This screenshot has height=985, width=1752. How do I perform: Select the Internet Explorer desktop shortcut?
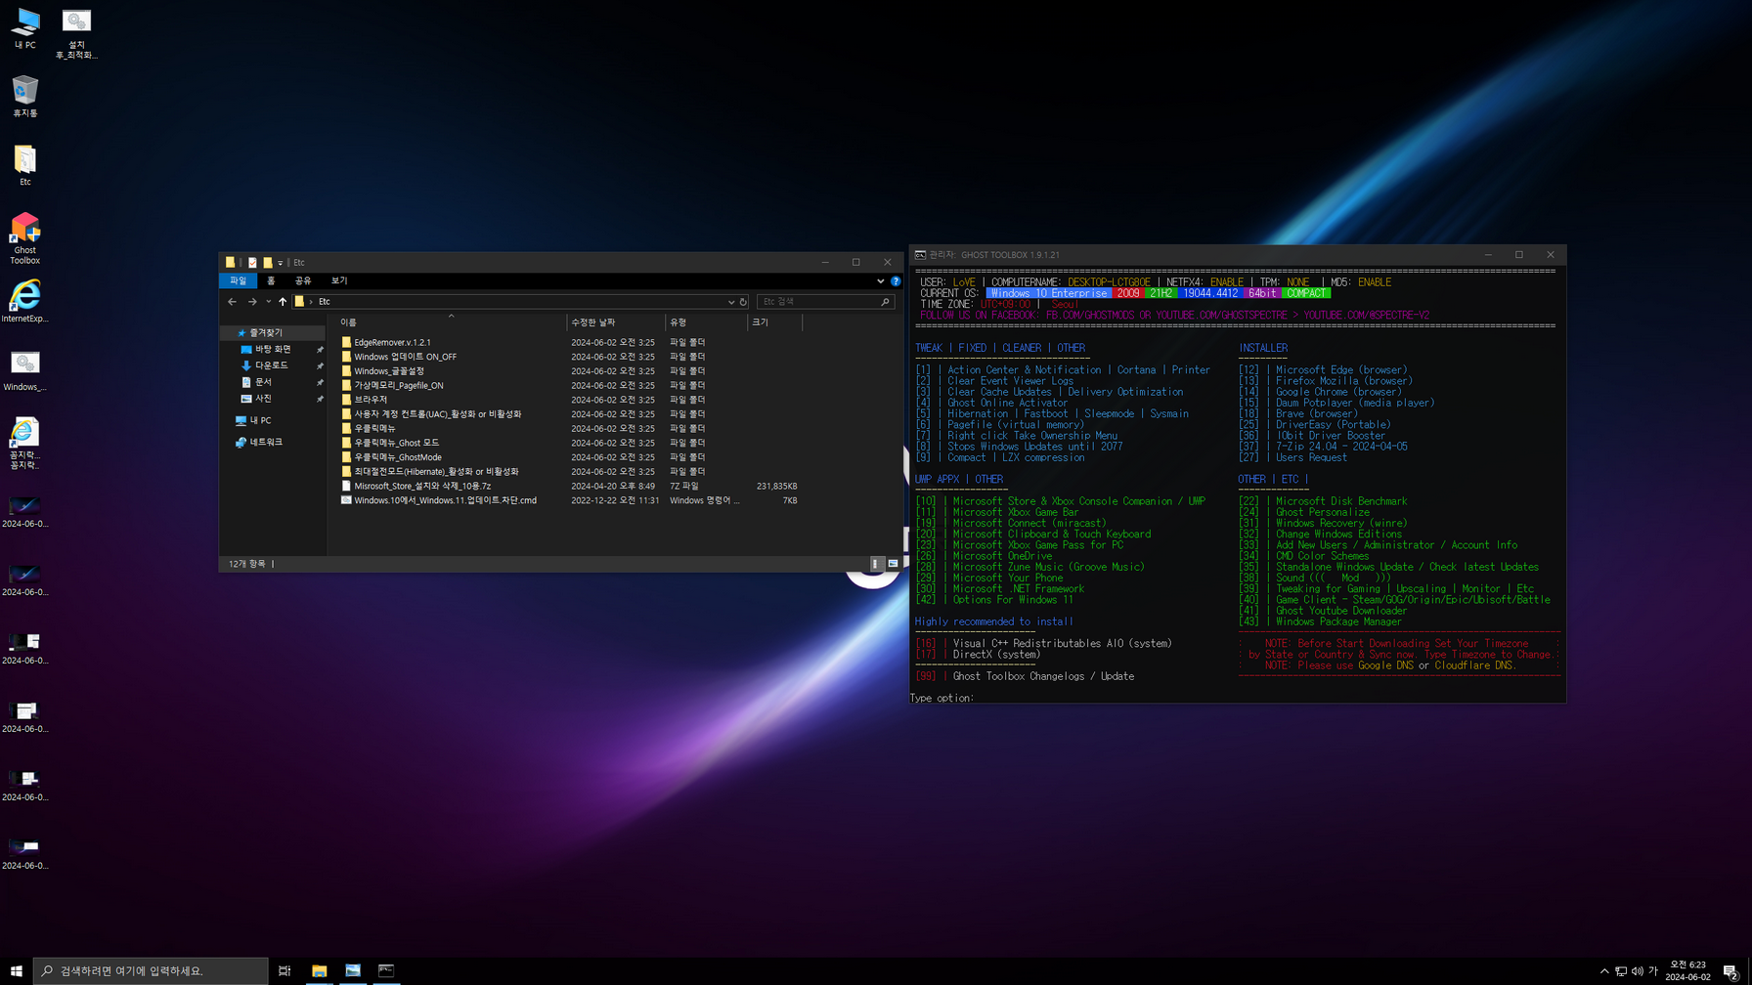click(x=24, y=301)
